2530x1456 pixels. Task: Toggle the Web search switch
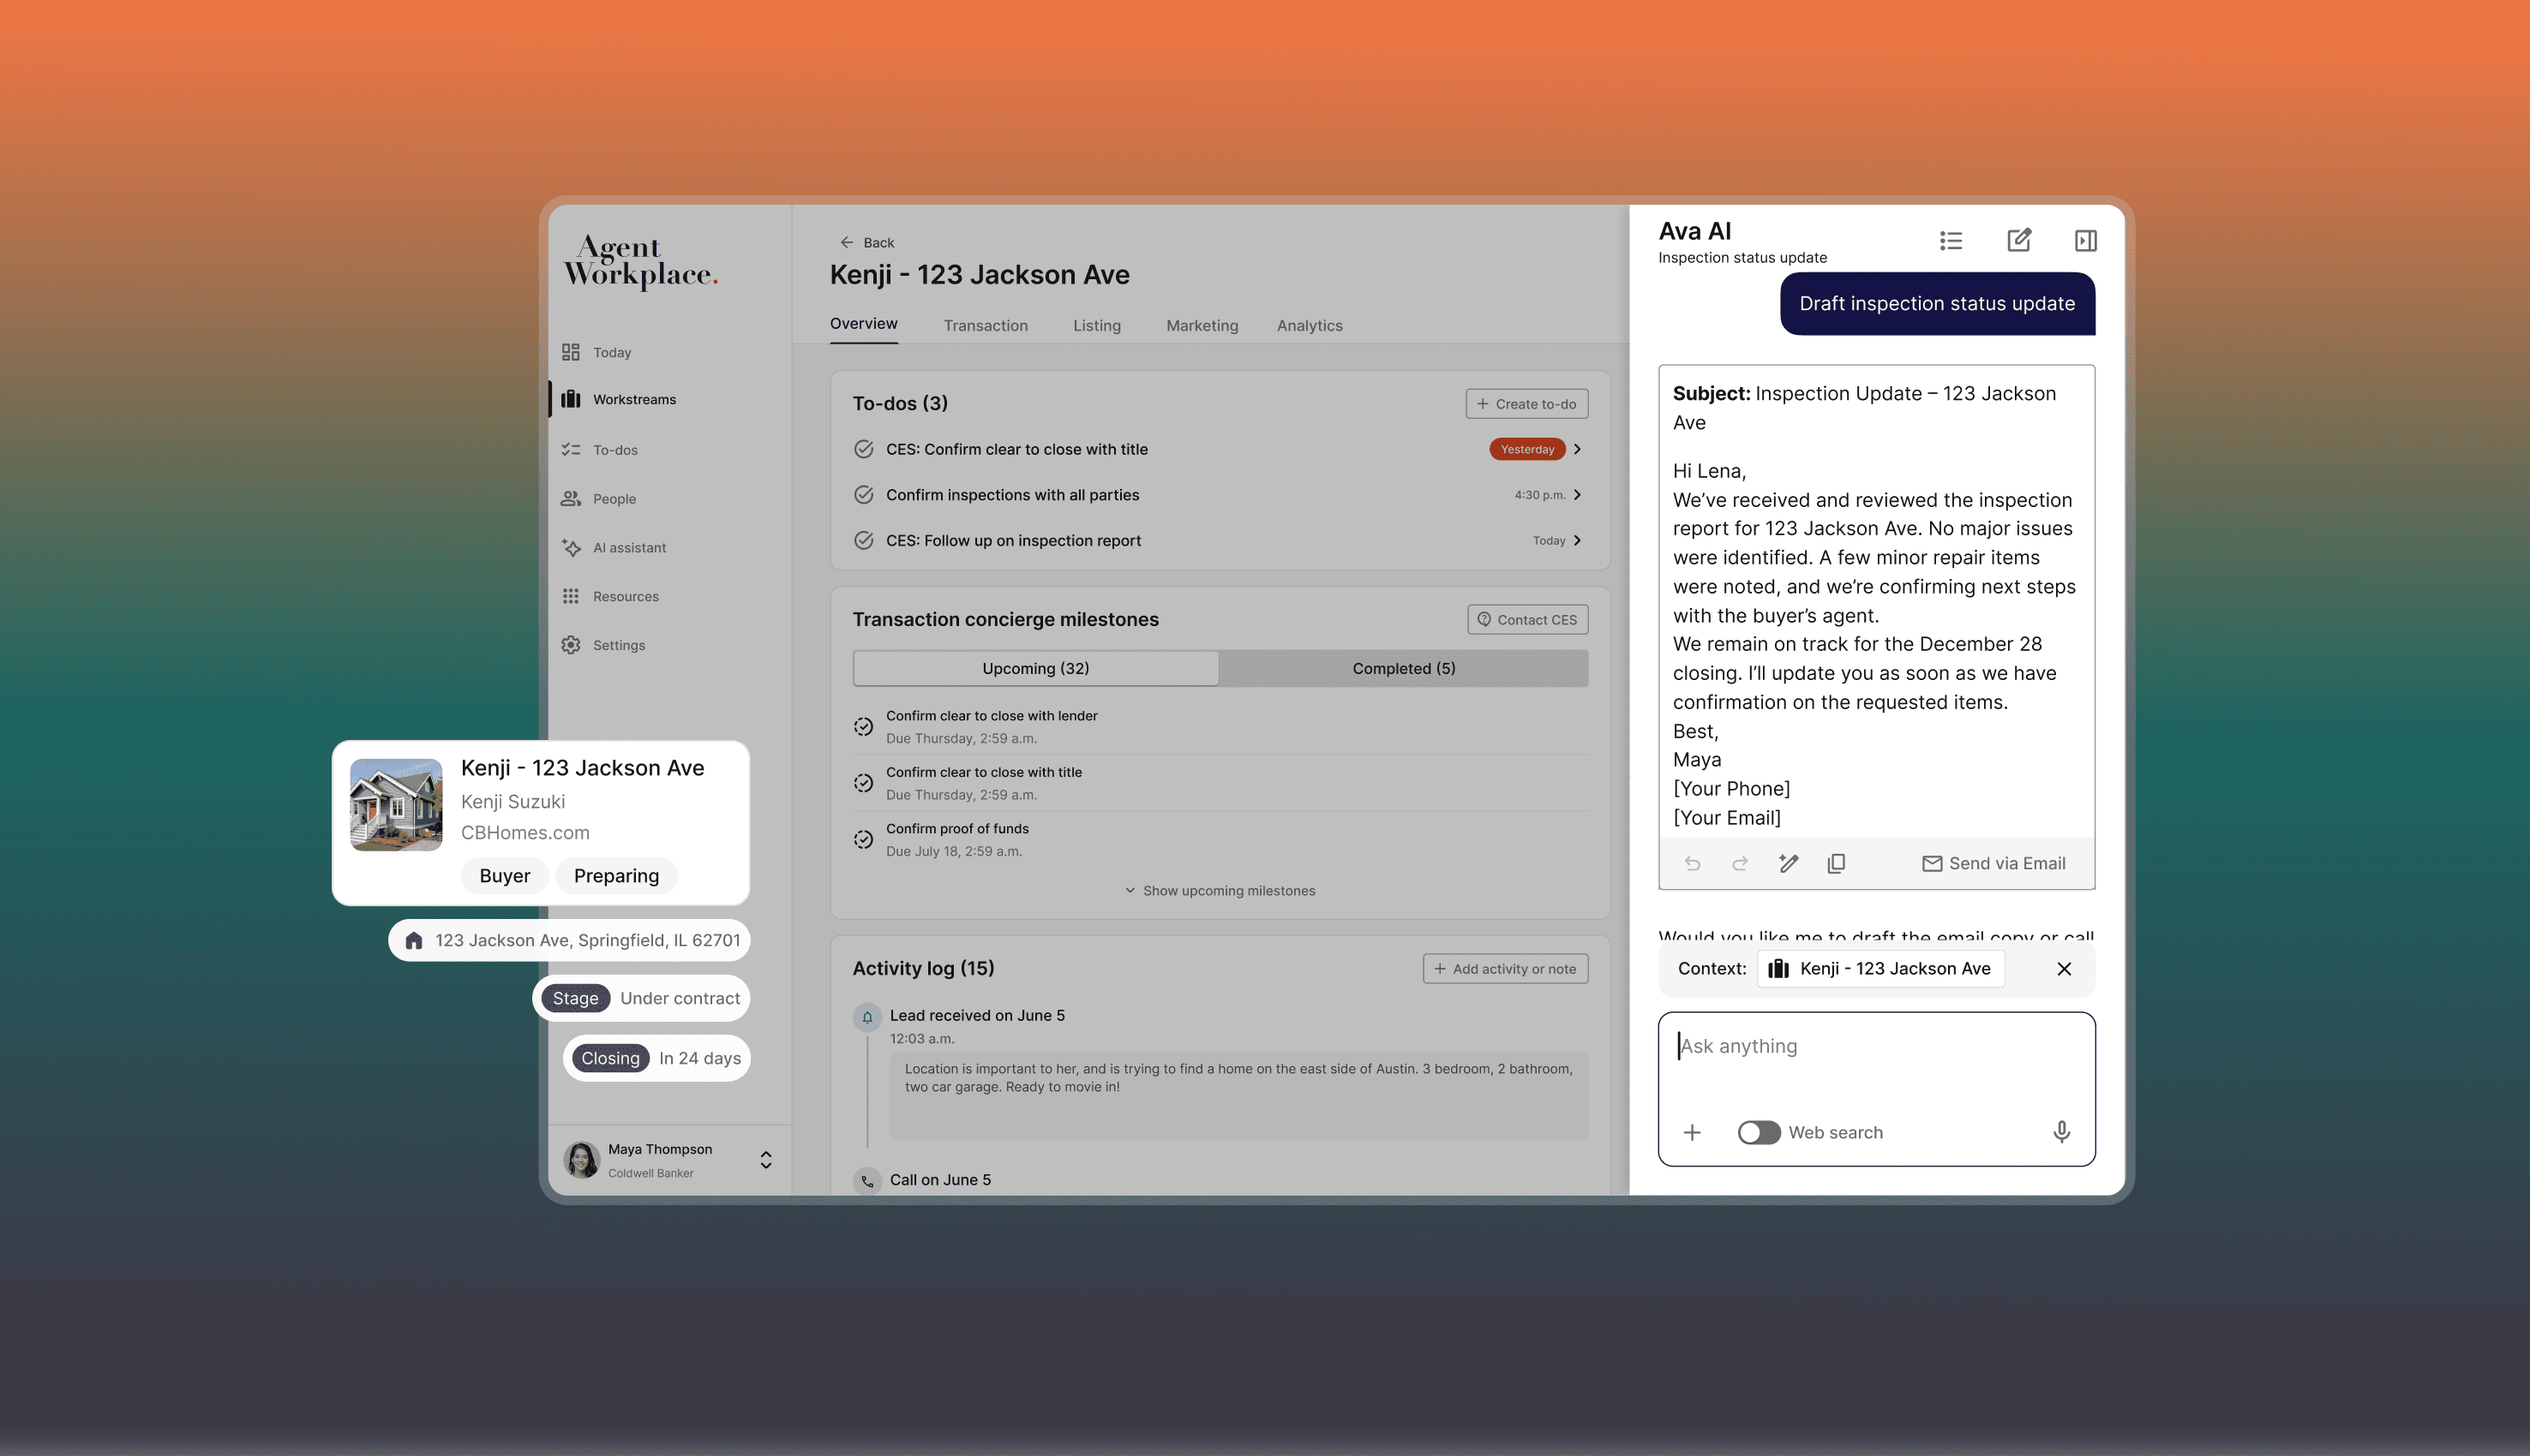pyautogui.click(x=1758, y=1132)
